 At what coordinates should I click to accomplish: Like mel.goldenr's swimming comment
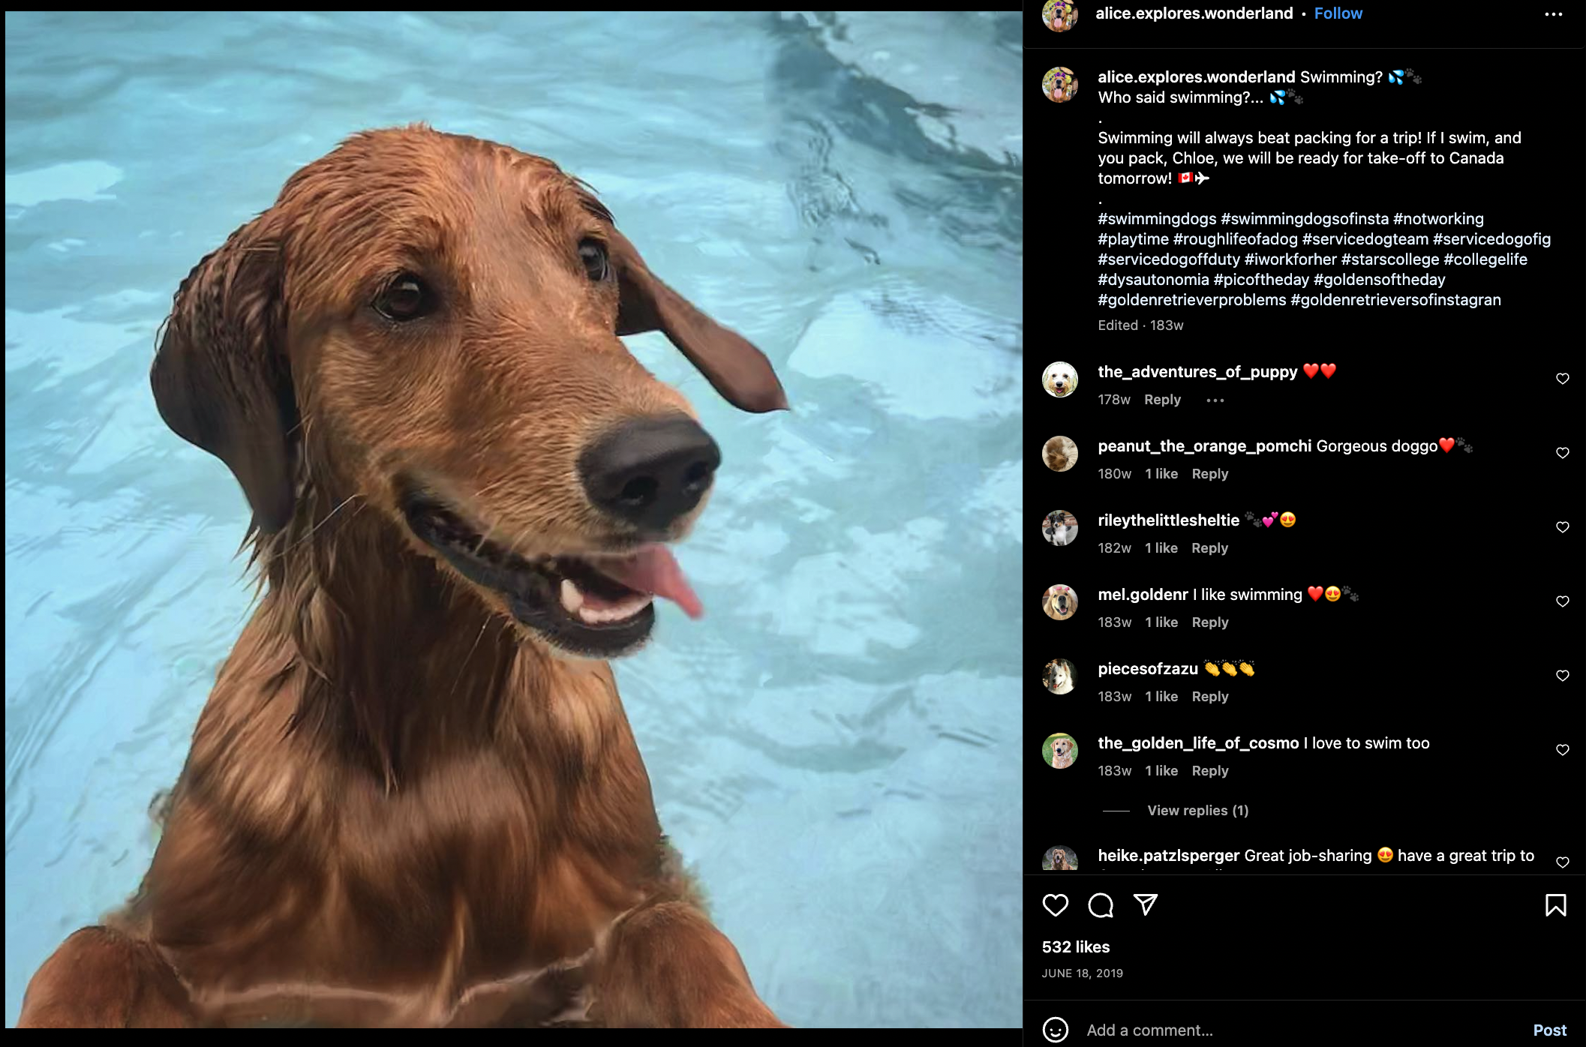pyautogui.click(x=1562, y=601)
